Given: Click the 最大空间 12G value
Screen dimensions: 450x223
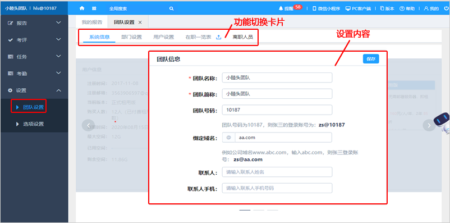Looking at the screenshot, I should (116, 137).
